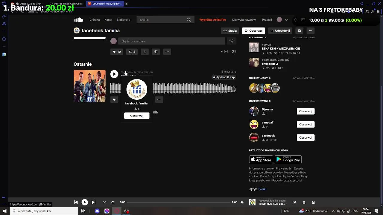Send the comment with the paper plane icon
This screenshot has width=383, height=215.
click(x=231, y=41)
